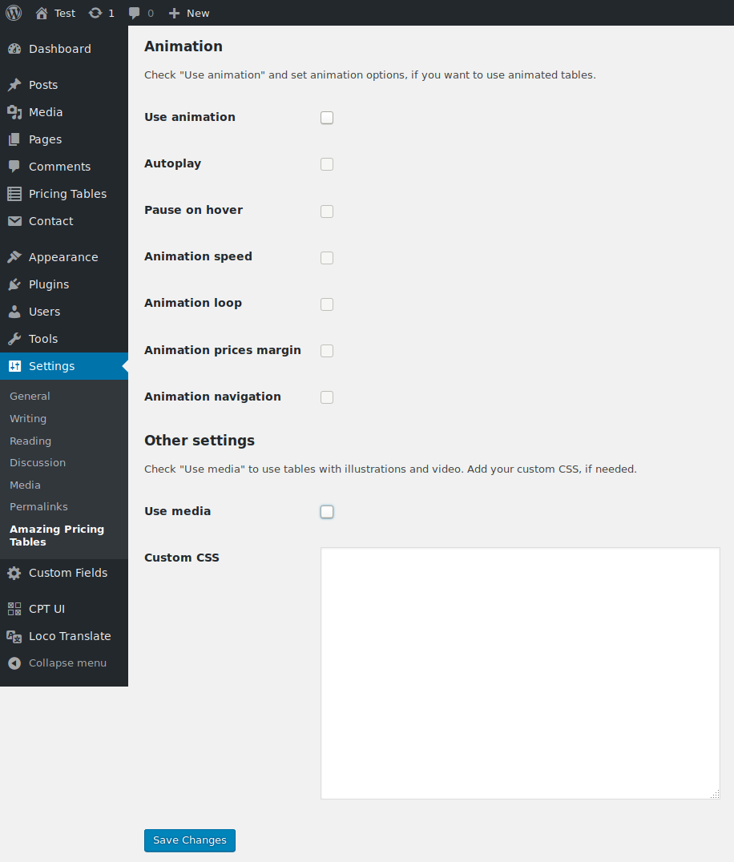This screenshot has height=862, width=734.
Task: Click the Posts pushpin icon
Action: pyautogui.click(x=15, y=85)
